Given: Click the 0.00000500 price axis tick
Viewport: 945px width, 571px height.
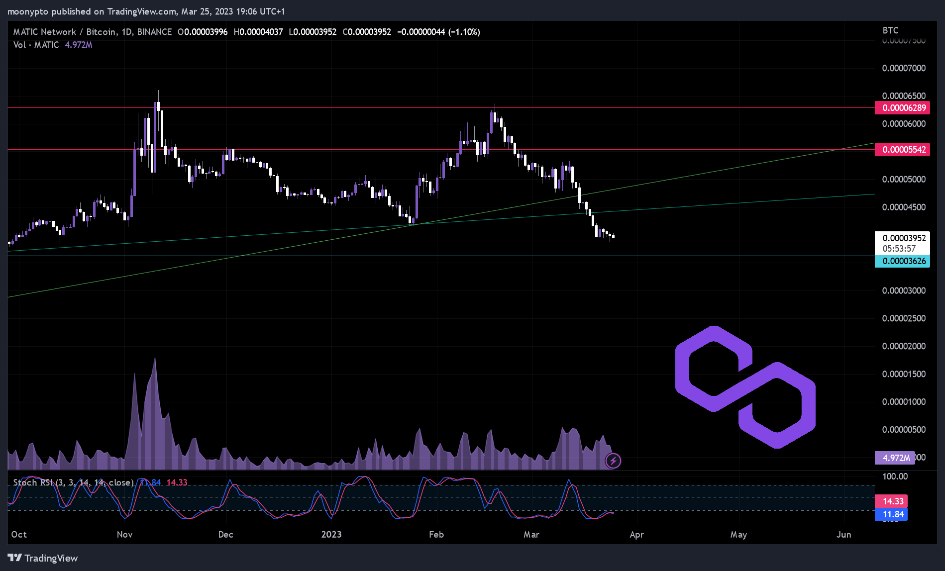Looking at the screenshot, I should point(904,430).
